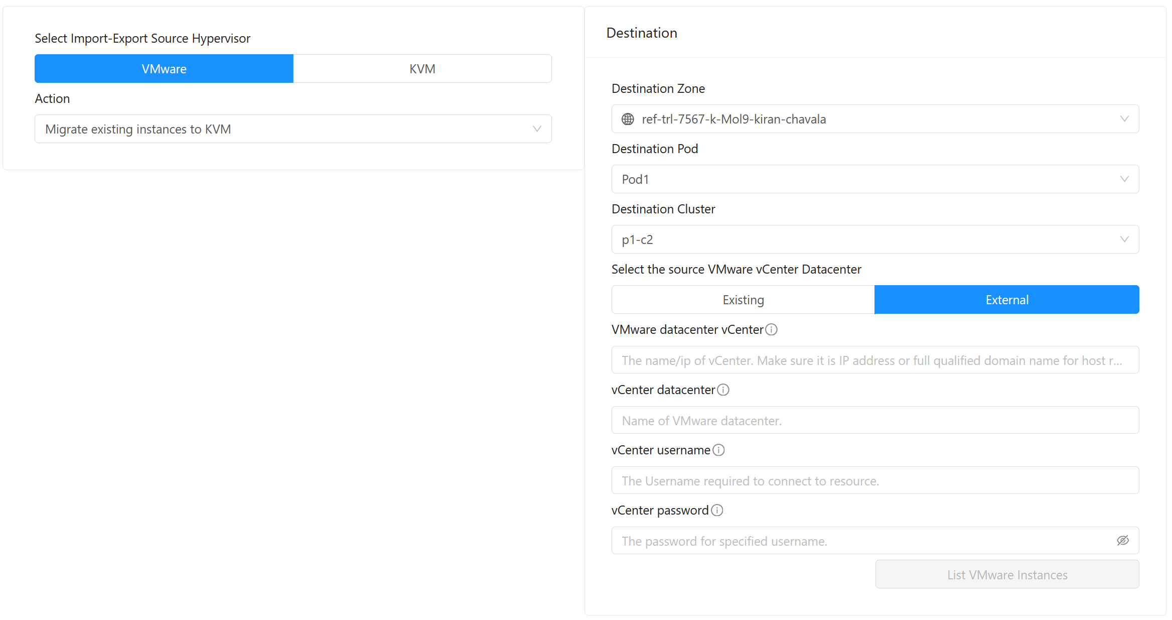The height and width of the screenshot is (620, 1172).
Task: Click the List VMware Instances button
Action: coord(1006,574)
